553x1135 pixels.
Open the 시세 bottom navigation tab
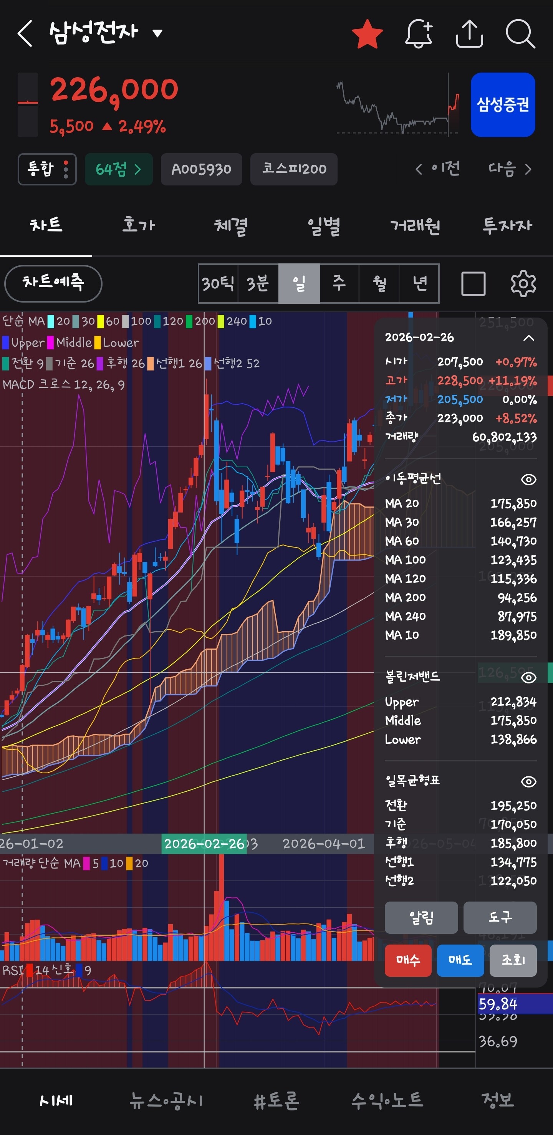56,1100
